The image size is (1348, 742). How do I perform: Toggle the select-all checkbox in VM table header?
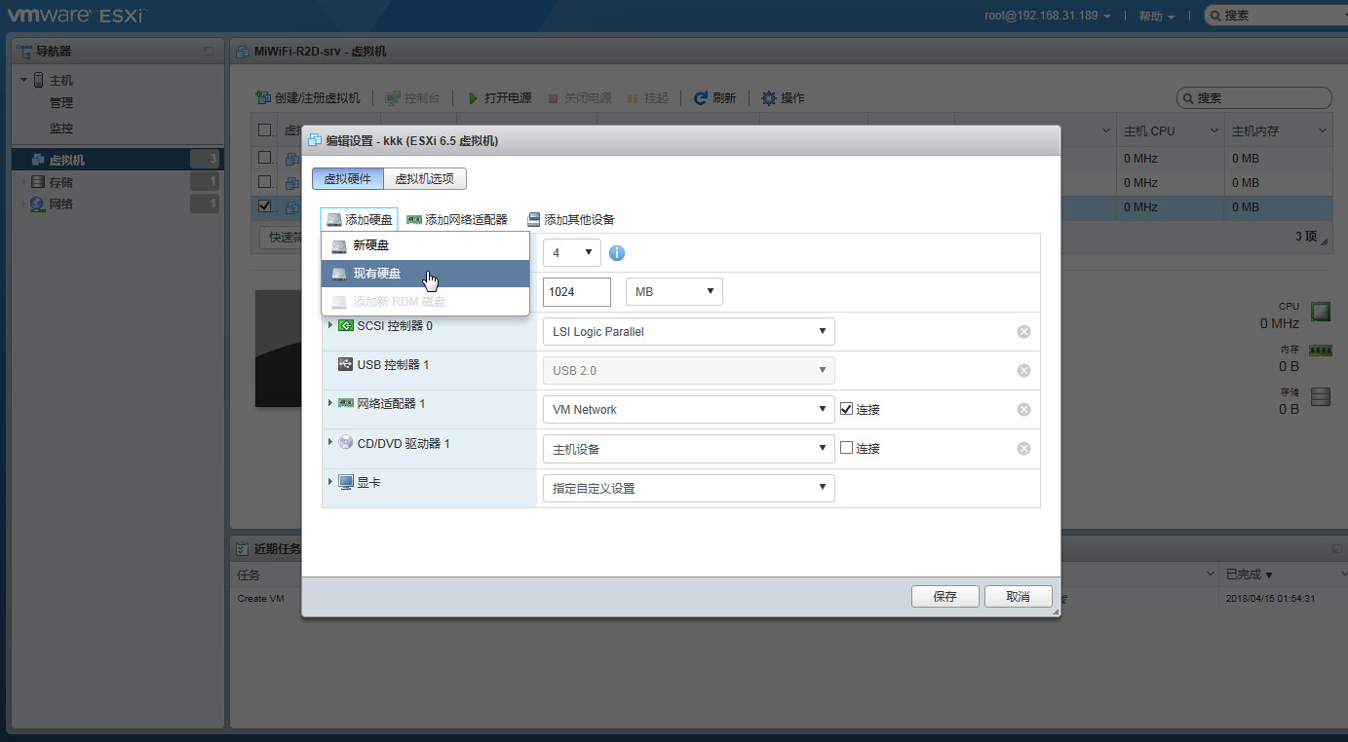click(264, 130)
